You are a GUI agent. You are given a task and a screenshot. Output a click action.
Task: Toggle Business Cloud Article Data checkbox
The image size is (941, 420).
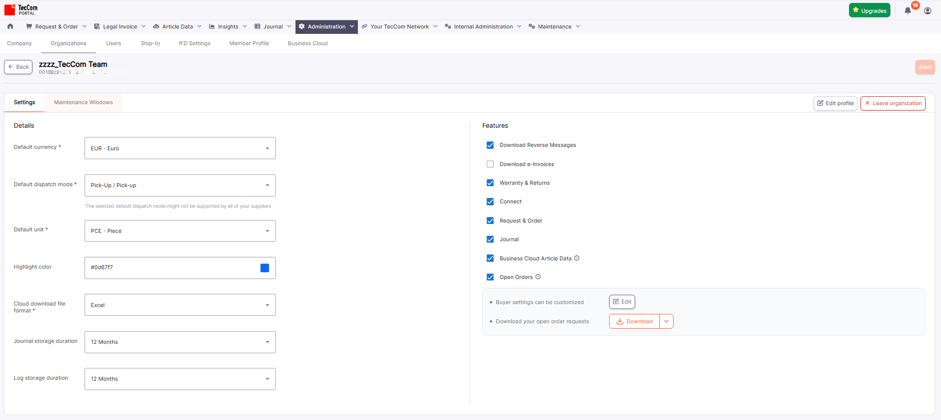[490, 258]
